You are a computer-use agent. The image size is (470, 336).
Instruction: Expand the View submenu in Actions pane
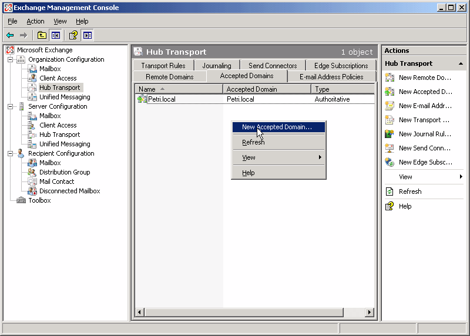(x=461, y=177)
